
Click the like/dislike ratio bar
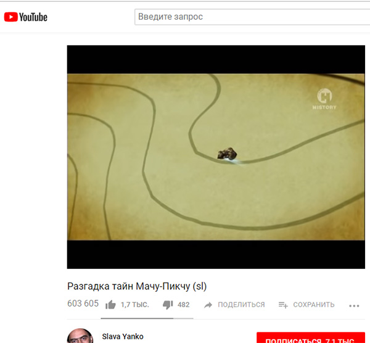coord(147,318)
